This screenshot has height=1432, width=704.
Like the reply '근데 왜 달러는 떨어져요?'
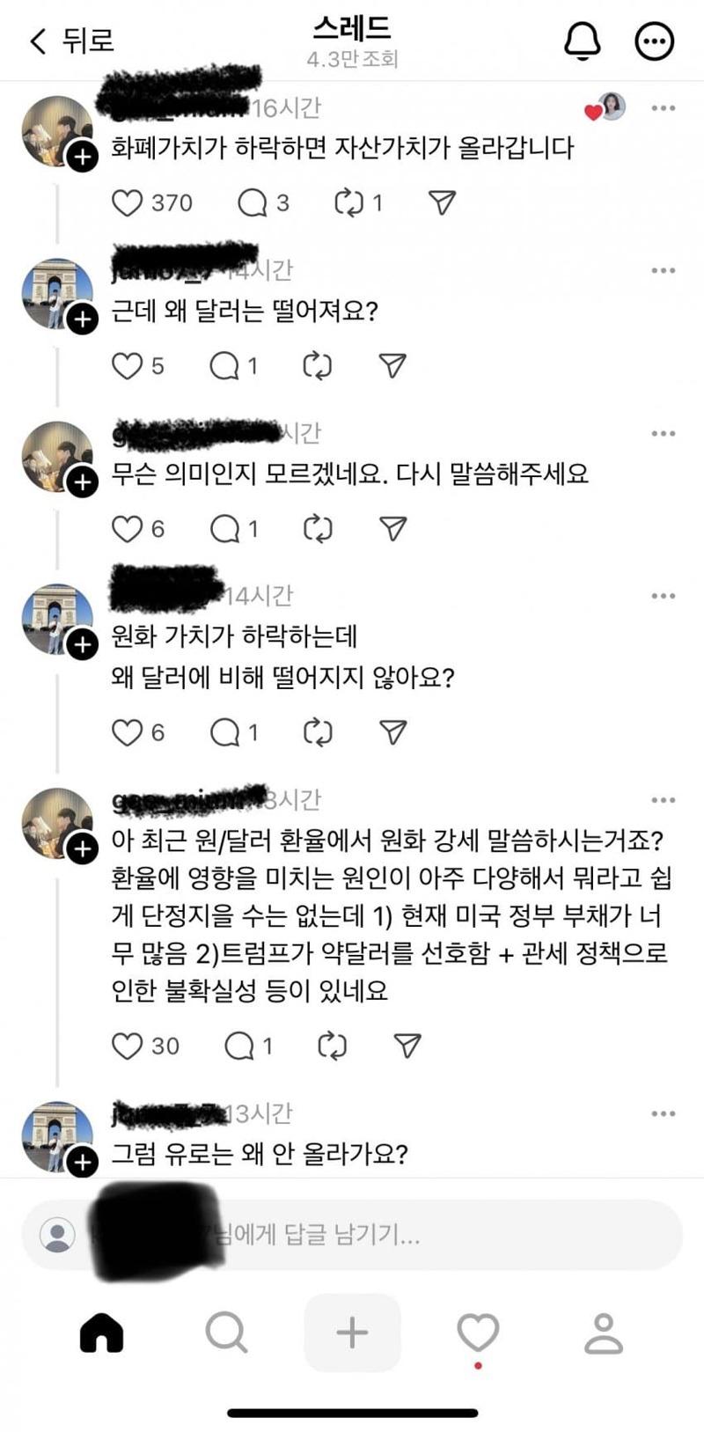[x=127, y=365]
